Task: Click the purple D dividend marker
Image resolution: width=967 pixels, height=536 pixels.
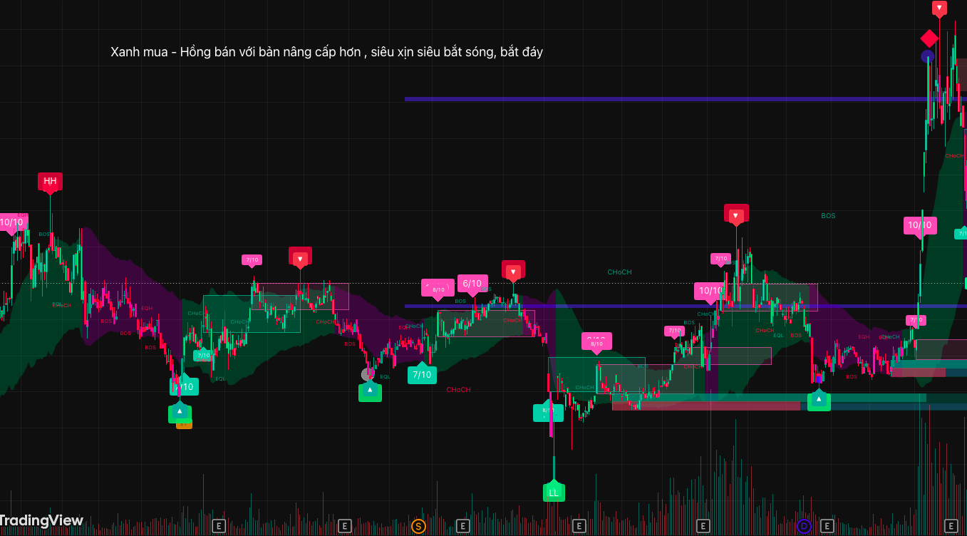Action: pos(805,527)
